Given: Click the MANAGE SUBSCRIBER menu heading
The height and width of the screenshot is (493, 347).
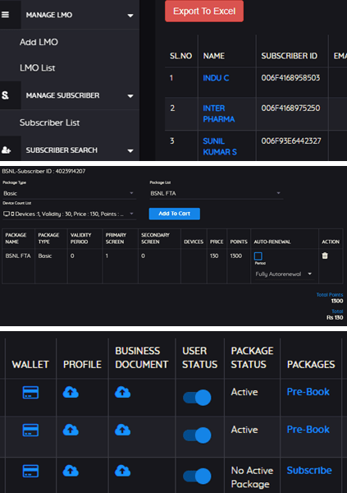Looking at the screenshot, I should [x=62, y=95].
